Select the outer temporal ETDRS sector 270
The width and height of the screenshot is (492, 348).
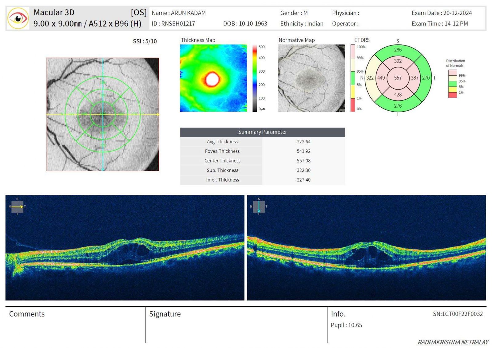(426, 78)
